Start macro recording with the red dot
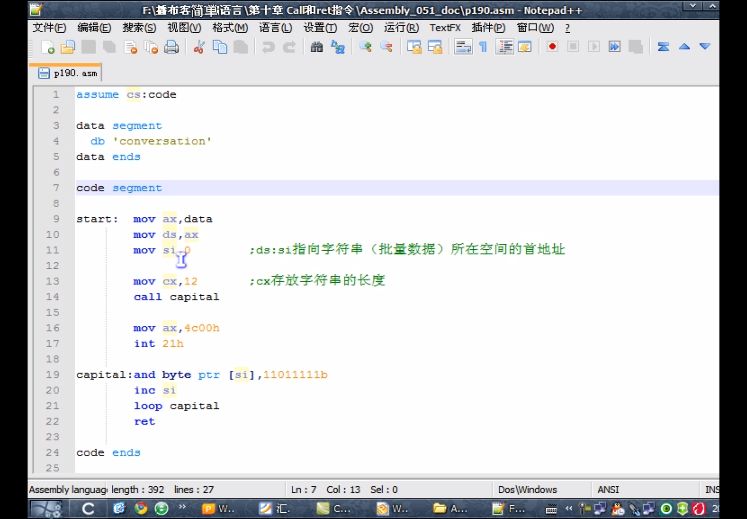 pyautogui.click(x=552, y=47)
